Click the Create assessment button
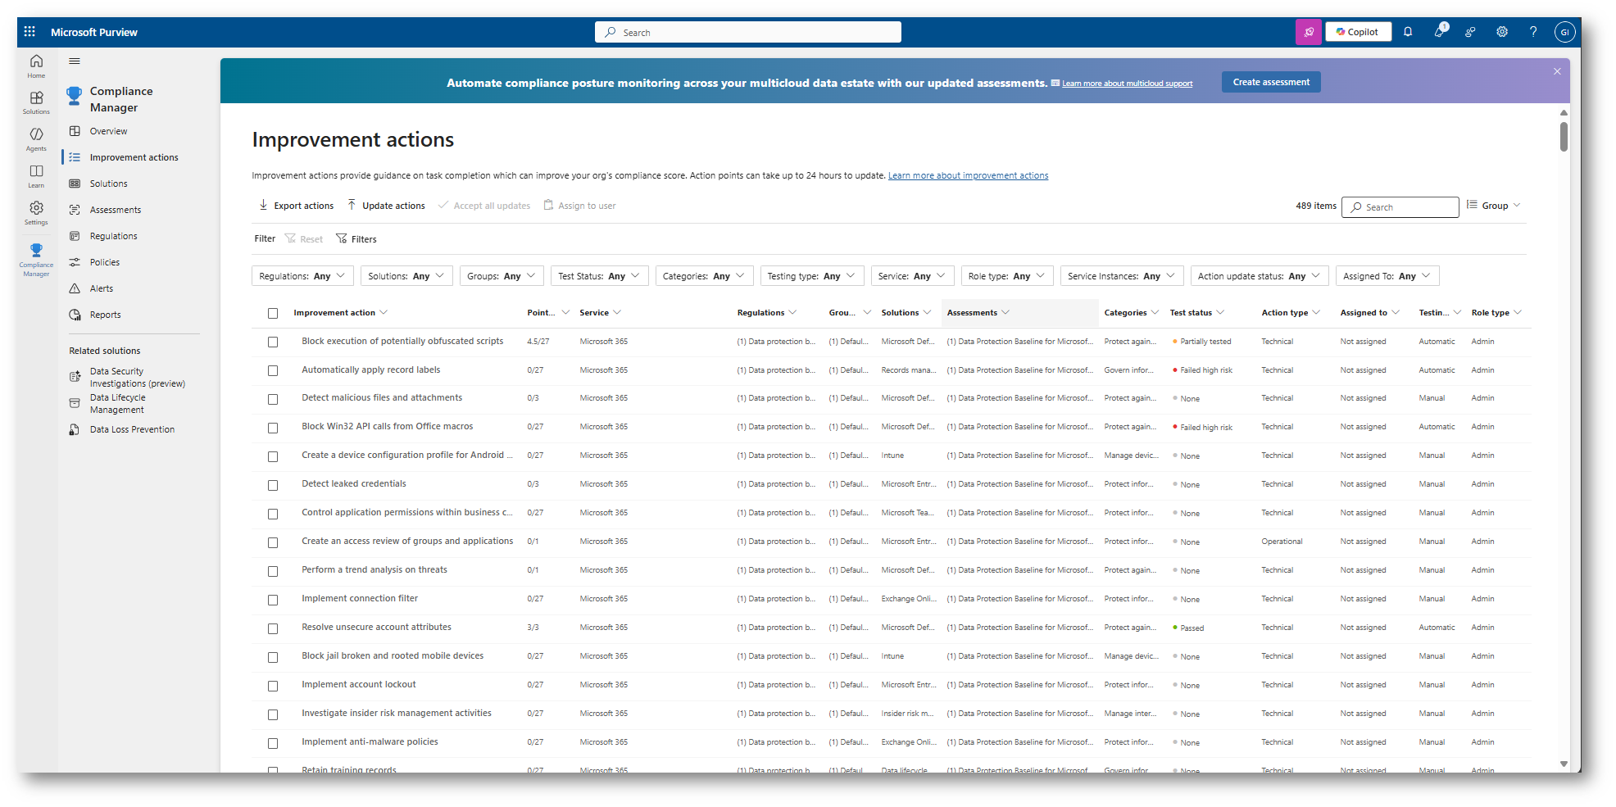1616x807 pixels. tap(1270, 82)
